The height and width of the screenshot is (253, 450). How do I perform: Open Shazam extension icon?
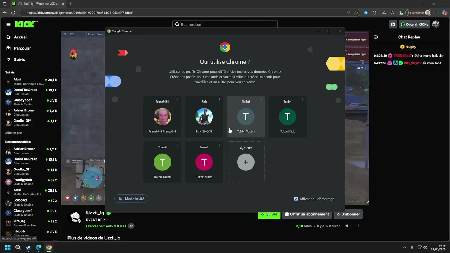[x=366, y=13]
